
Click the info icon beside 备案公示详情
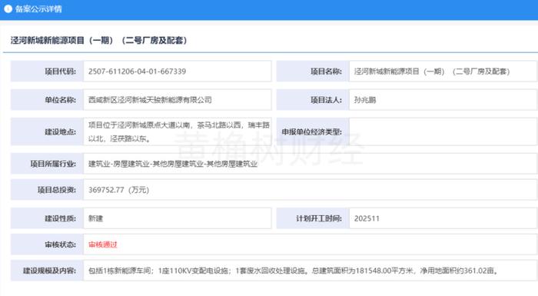[8, 9]
